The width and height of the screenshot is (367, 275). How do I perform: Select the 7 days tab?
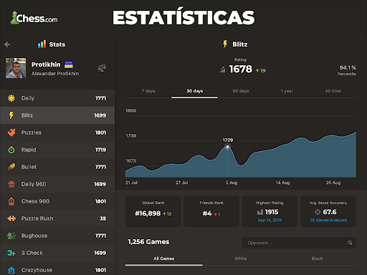[148, 91]
